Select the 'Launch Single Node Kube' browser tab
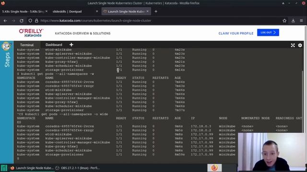Image resolution: width=307 pixels, height=172 pixels. [x=126, y=11]
